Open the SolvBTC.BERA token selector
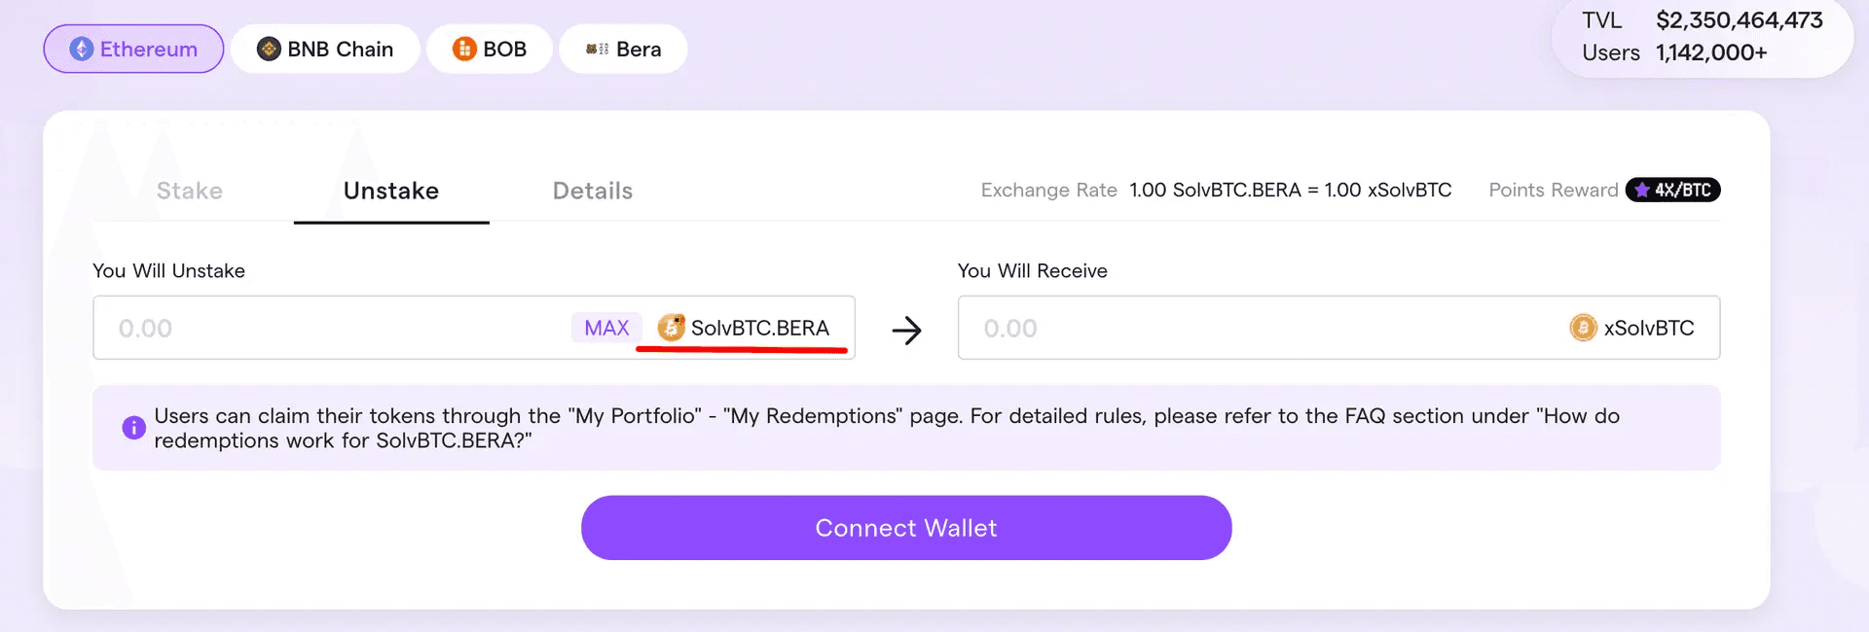Viewport: 1869px width, 632px height. pos(744,329)
